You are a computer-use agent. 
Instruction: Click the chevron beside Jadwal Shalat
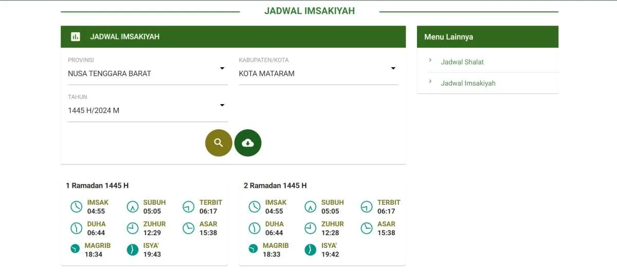[x=430, y=60]
